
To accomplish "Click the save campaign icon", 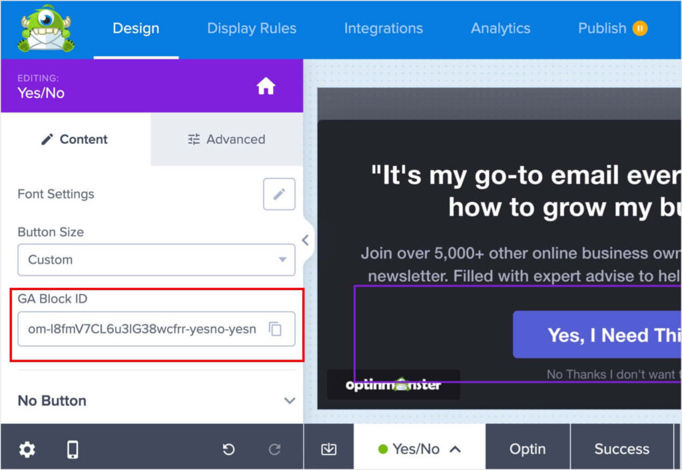I will (328, 449).
